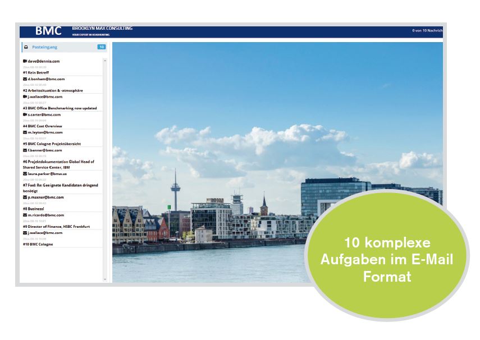Click the video icon next to dave@dennis.com

click(25, 61)
